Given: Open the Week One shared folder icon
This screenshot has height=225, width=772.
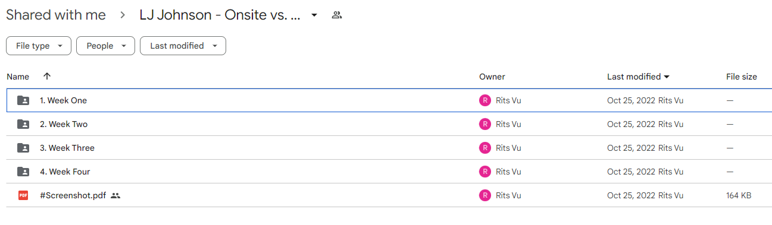Looking at the screenshot, I should coord(23,100).
